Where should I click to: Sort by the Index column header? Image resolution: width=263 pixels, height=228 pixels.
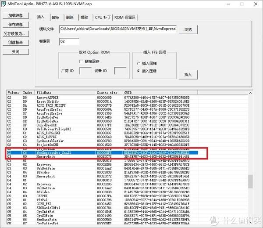click(28, 93)
